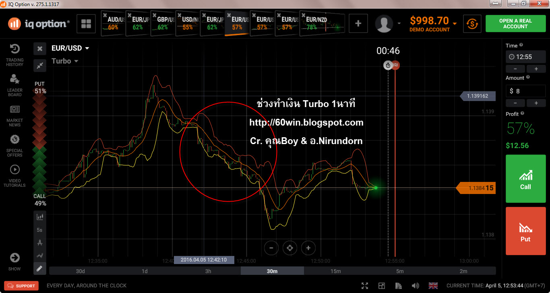Click the info icon next to Profit
The width and height of the screenshot is (550, 293).
(522, 113)
